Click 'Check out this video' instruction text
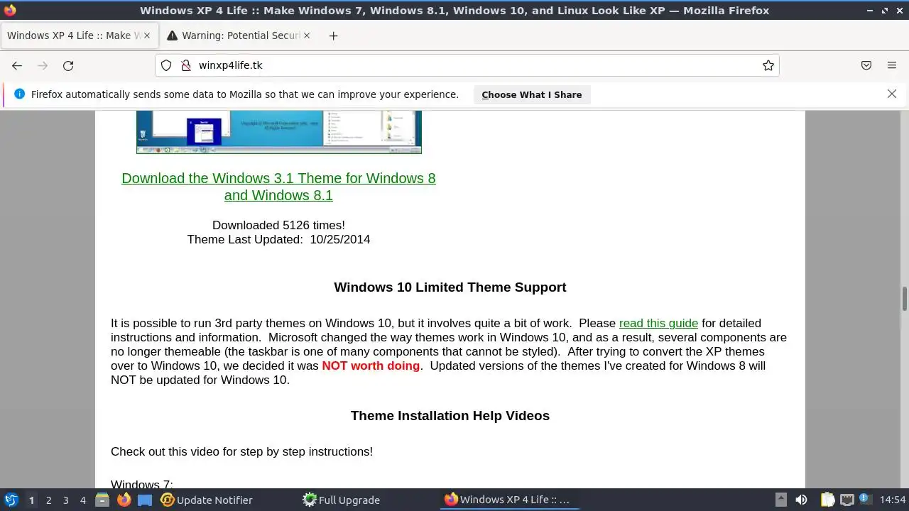Screen dimensions: 909x511 [x=241, y=451]
